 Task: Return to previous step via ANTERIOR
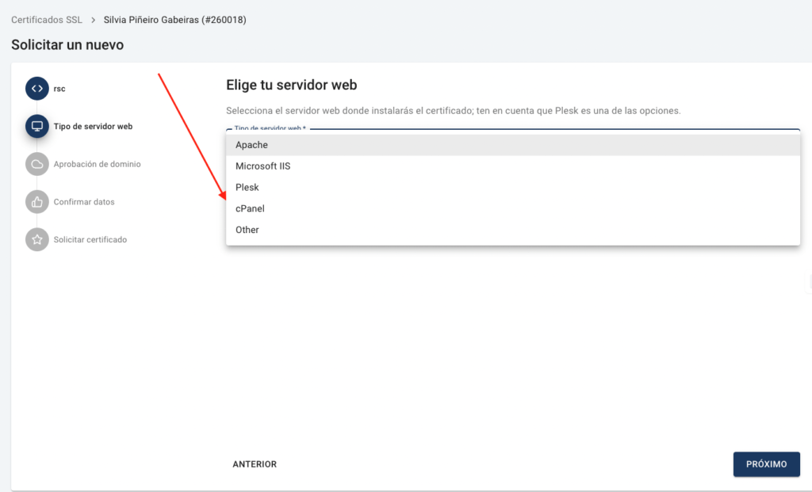coord(255,464)
